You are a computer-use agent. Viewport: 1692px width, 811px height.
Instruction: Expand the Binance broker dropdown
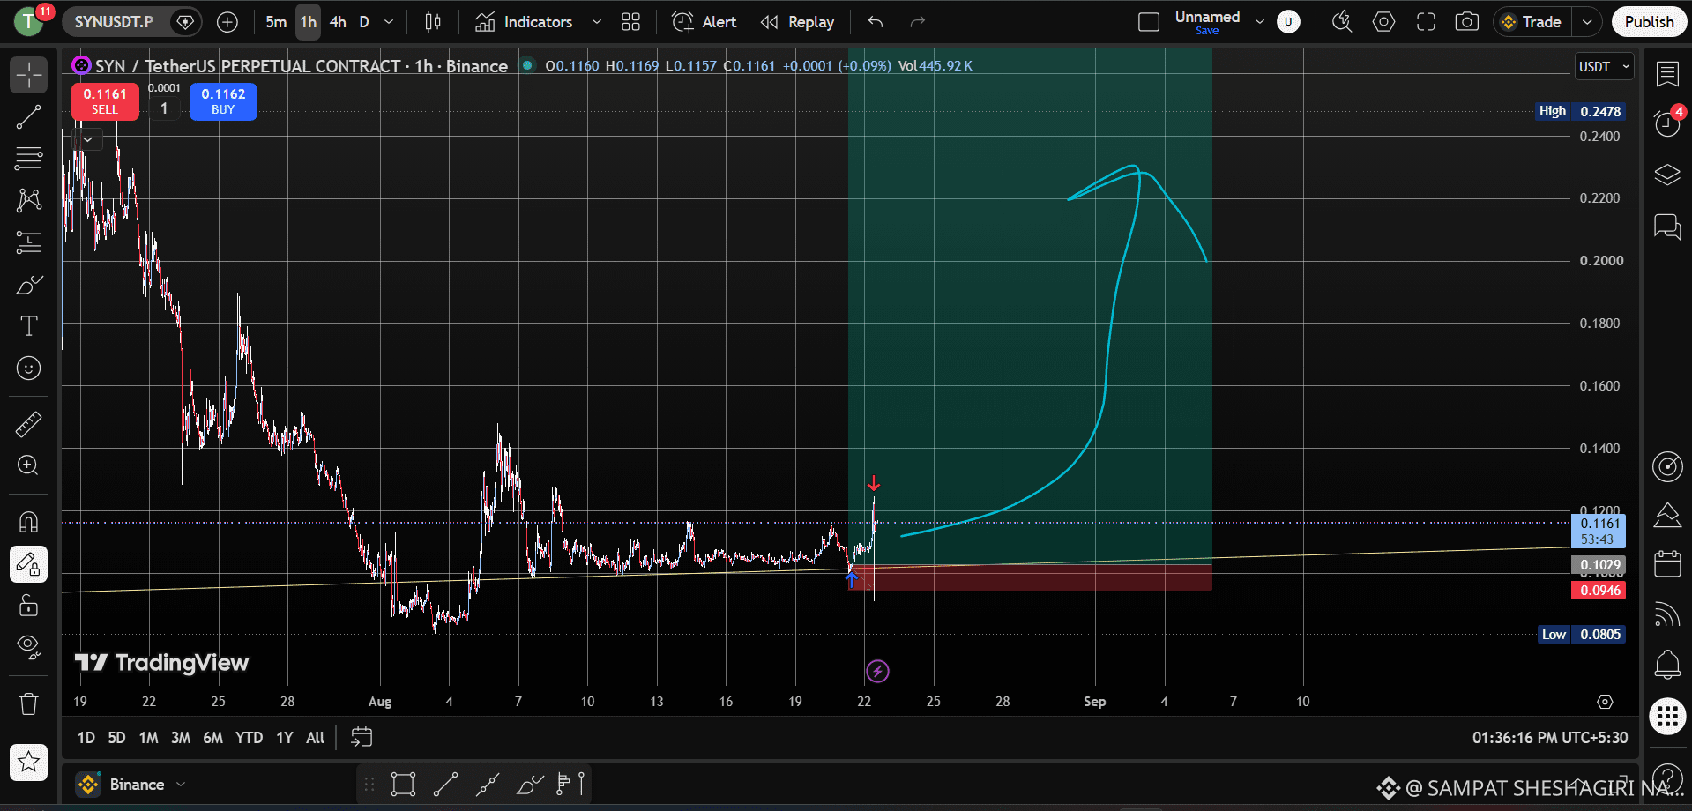[x=130, y=785]
